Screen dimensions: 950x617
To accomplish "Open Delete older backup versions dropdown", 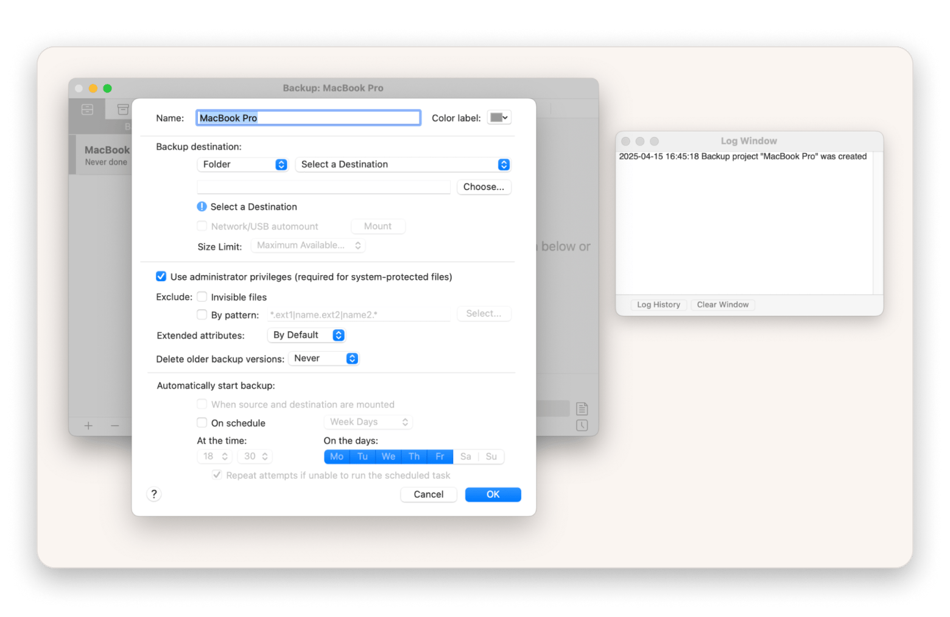I will [x=323, y=358].
